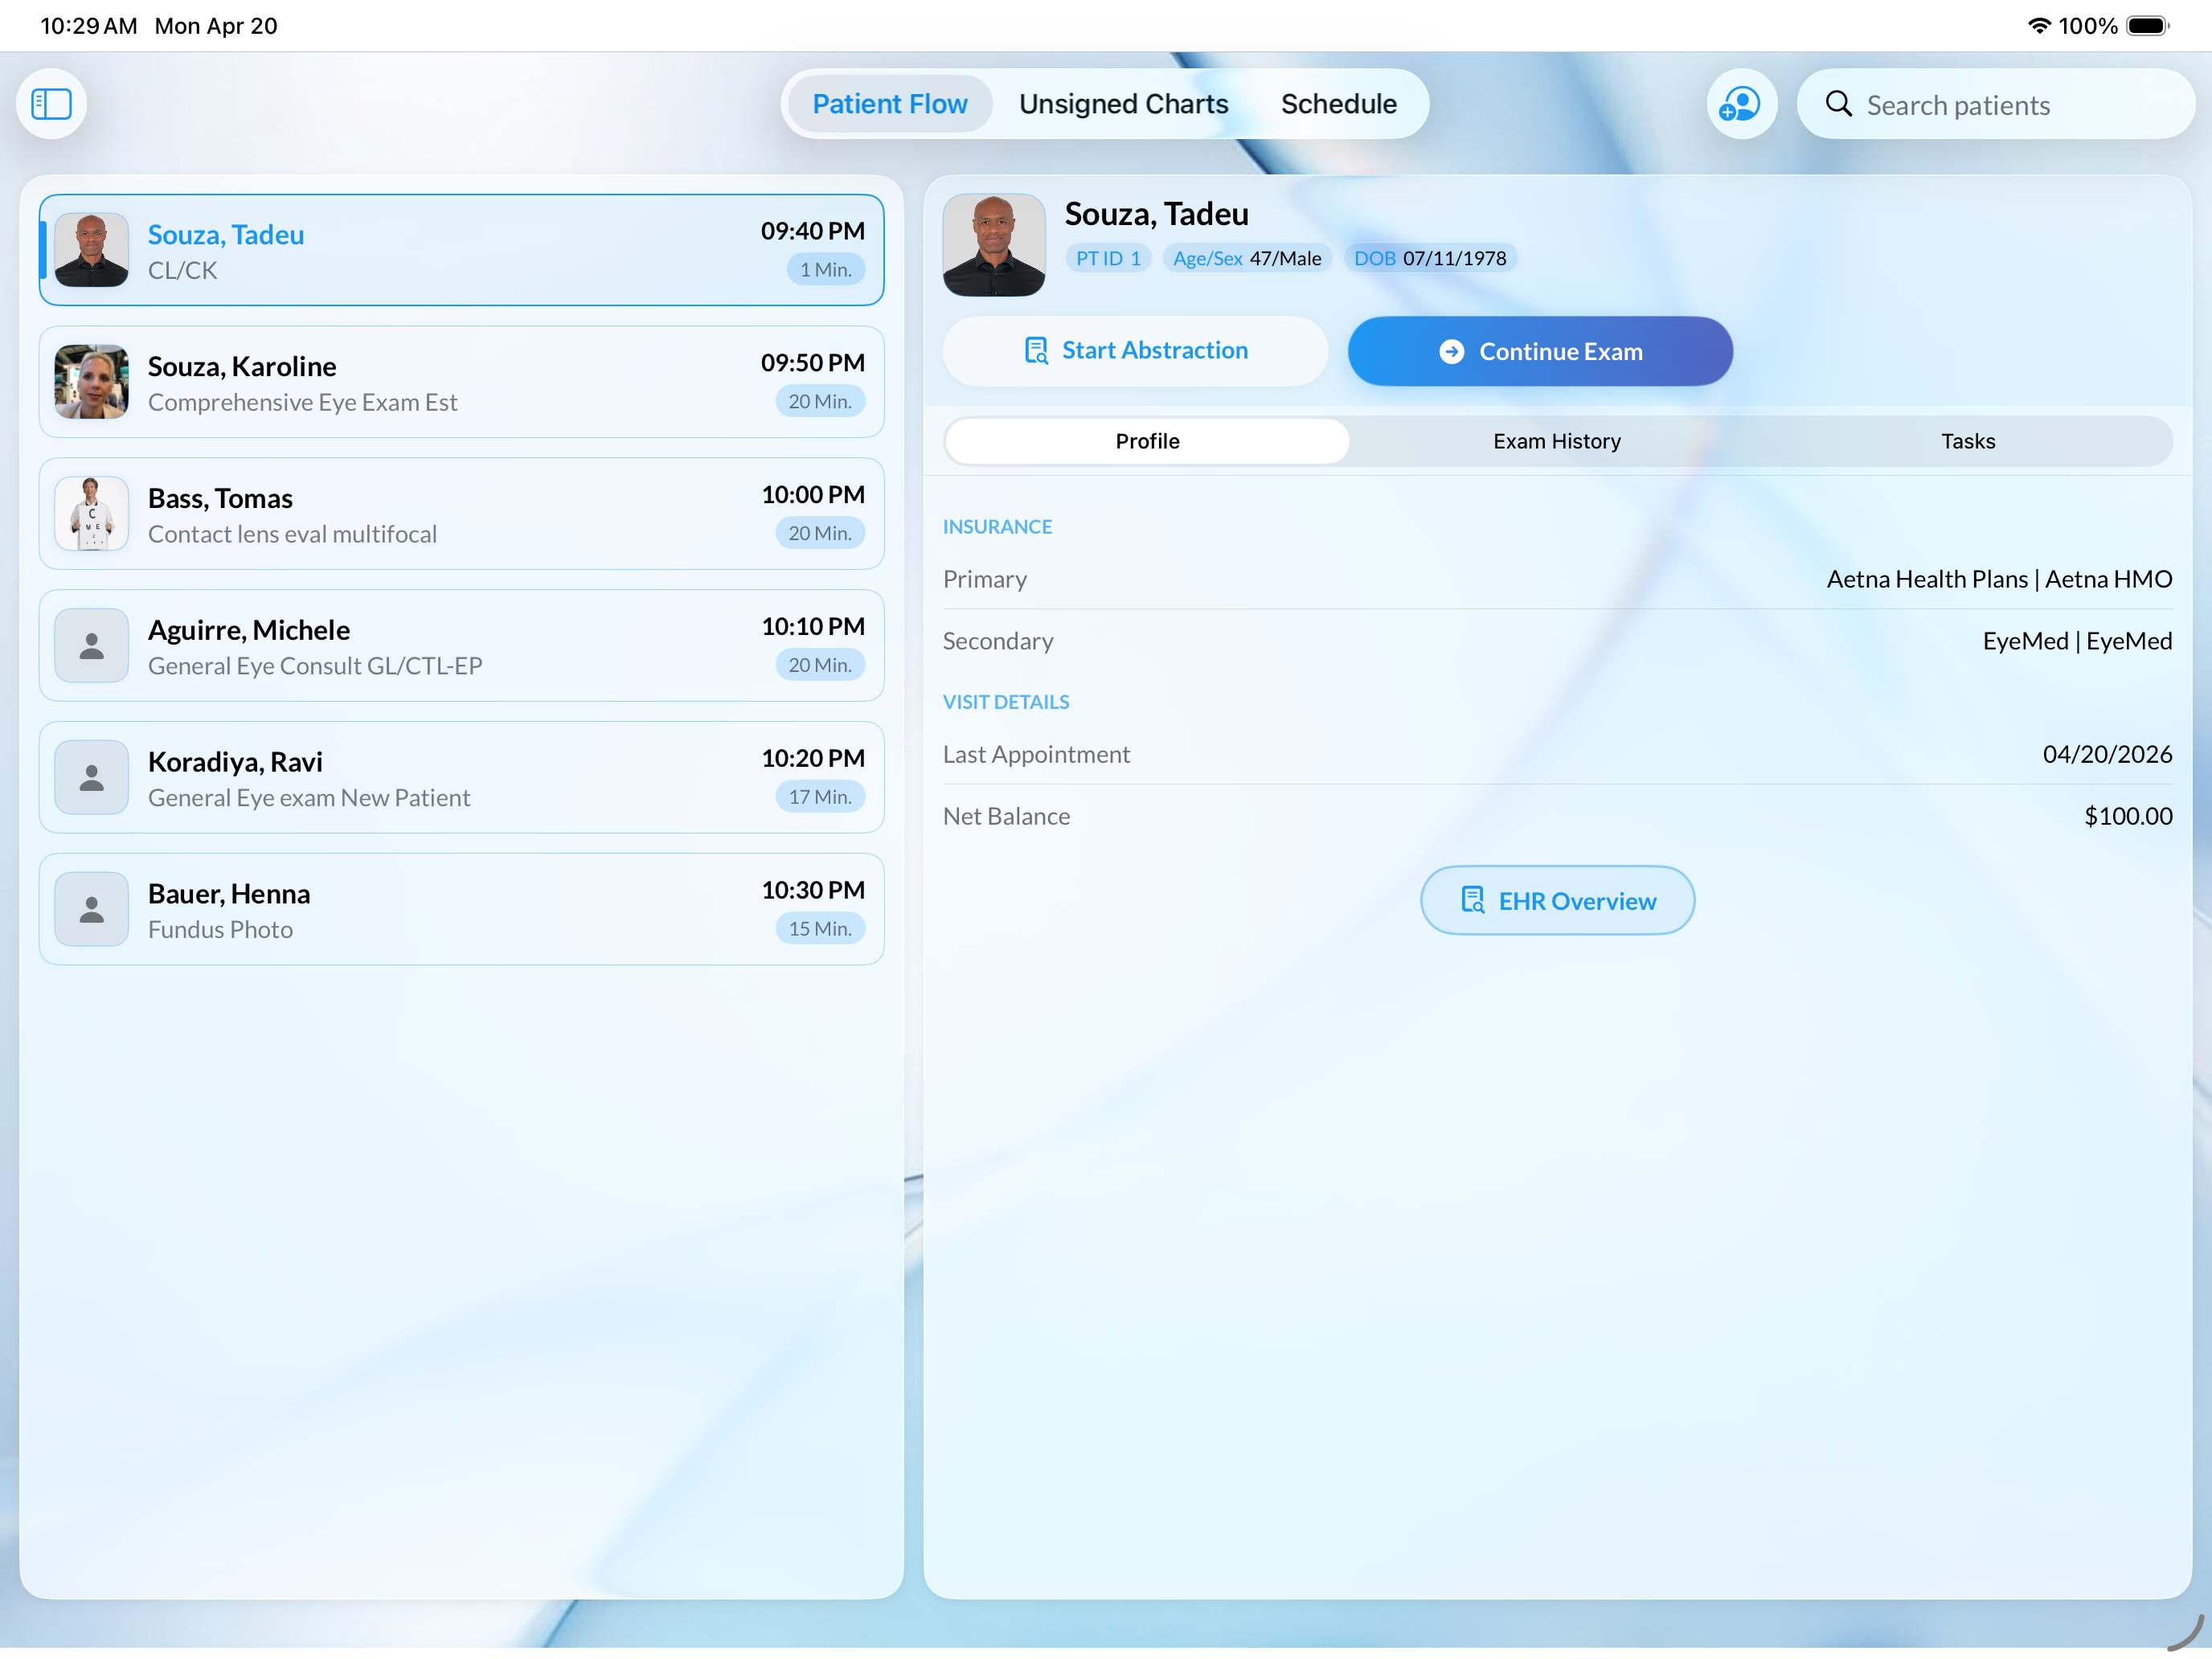
Task: Click the Age/Sex 47/Male badge
Action: point(1247,258)
